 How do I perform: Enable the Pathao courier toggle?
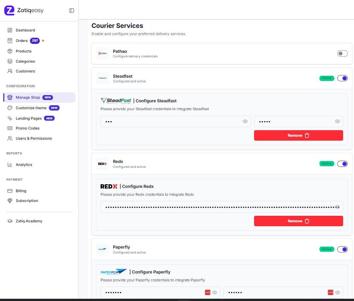click(342, 53)
